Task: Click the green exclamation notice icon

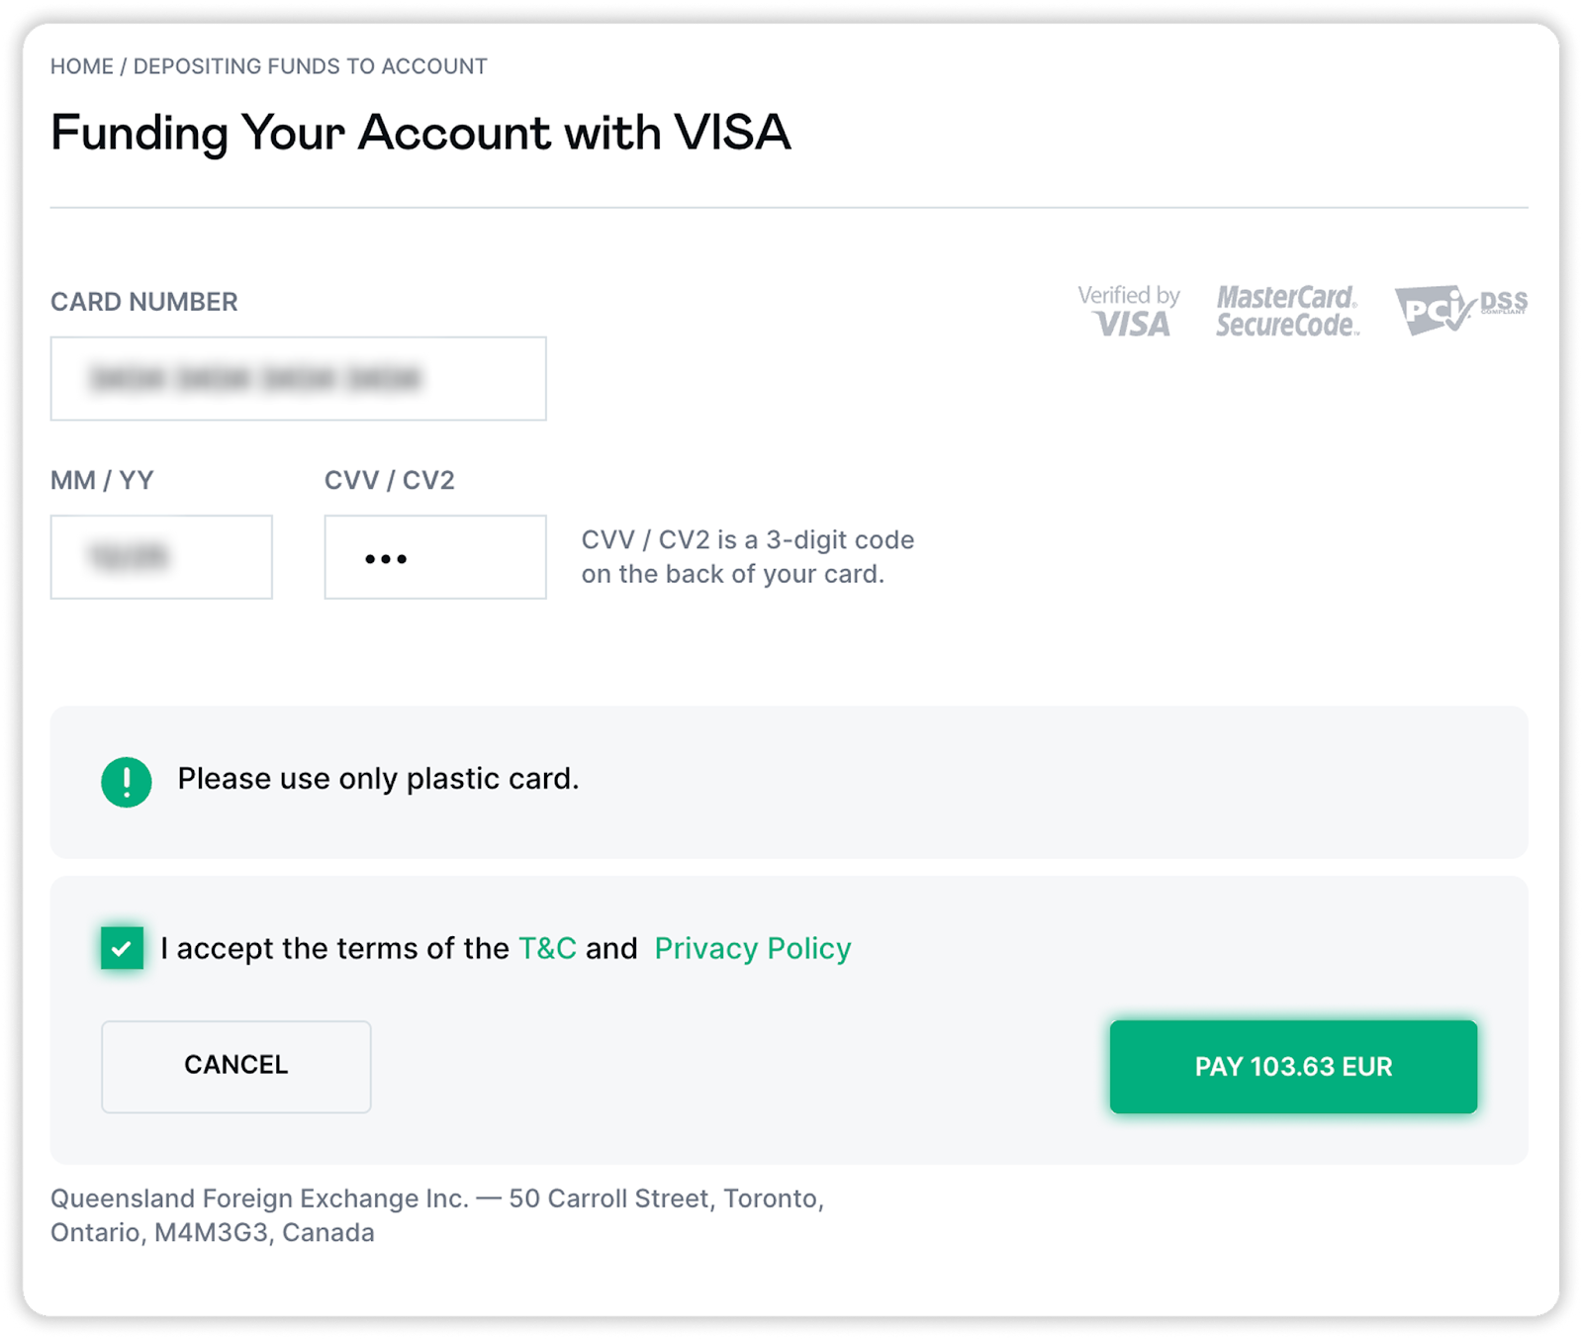Action: point(127,782)
